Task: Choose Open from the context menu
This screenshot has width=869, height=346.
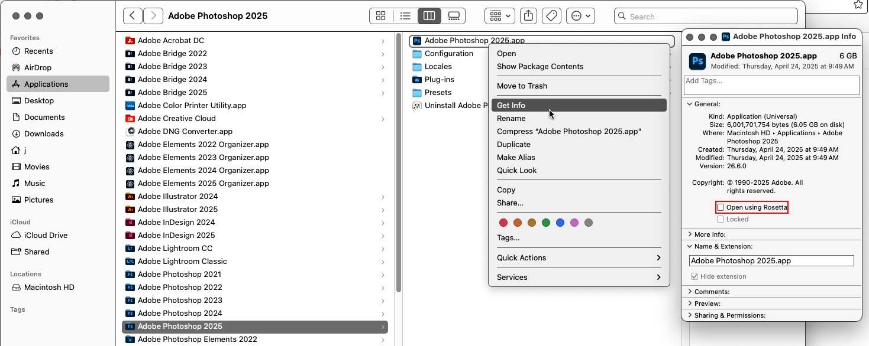Action: pyautogui.click(x=579, y=53)
